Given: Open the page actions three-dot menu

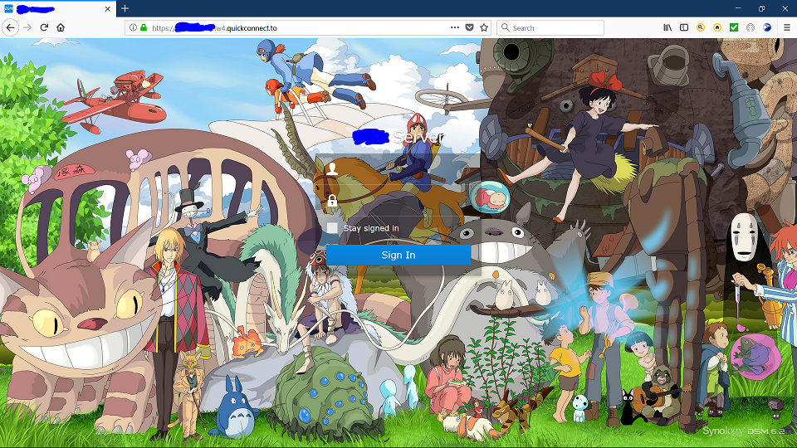Looking at the screenshot, I should [x=455, y=27].
